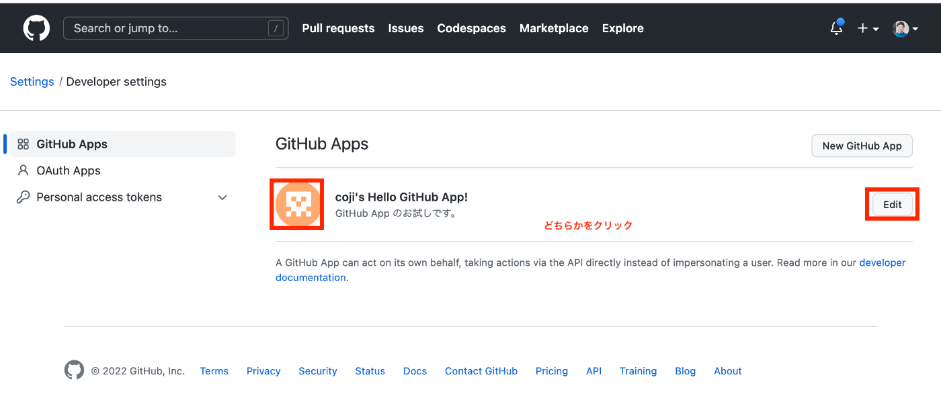941x408 pixels.
Task: Click the © 2022 GitHub, Inc. text
Action: [138, 371]
